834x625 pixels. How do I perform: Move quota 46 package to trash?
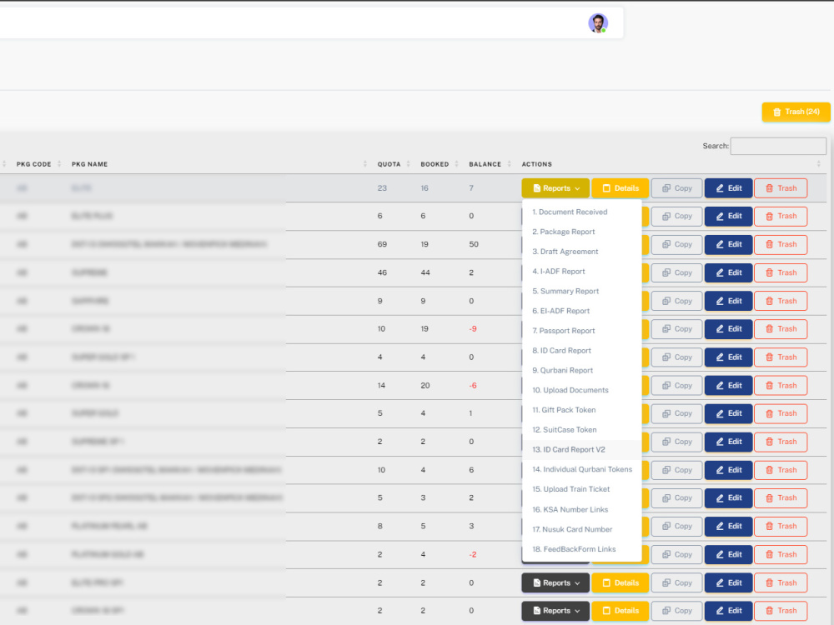click(781, 272)
